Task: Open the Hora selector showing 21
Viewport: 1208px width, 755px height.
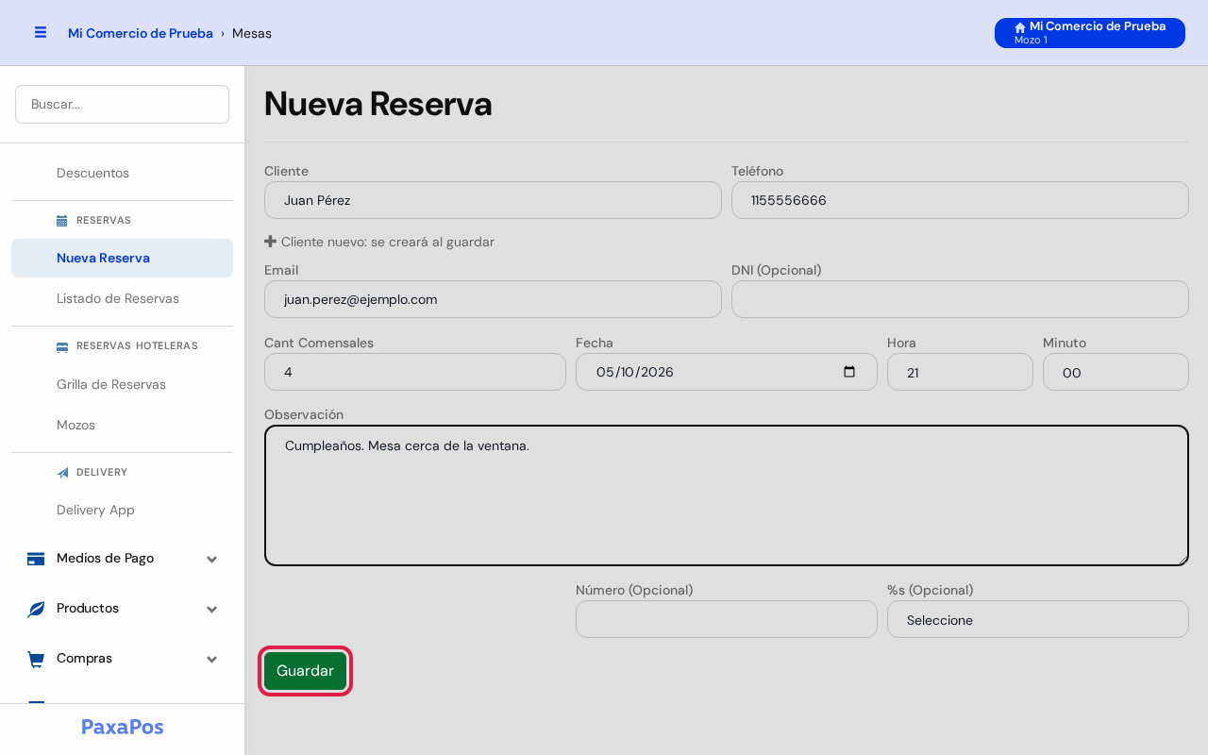Action: coord(960,372)
